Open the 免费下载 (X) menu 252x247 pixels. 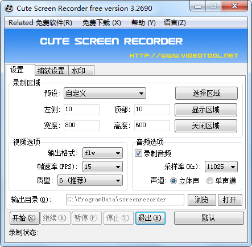(102, 23)
